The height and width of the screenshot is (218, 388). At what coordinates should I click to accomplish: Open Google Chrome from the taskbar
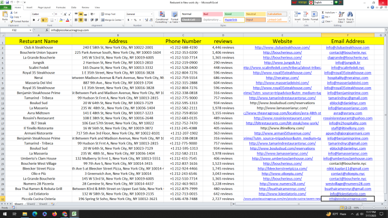pos(65,214)
